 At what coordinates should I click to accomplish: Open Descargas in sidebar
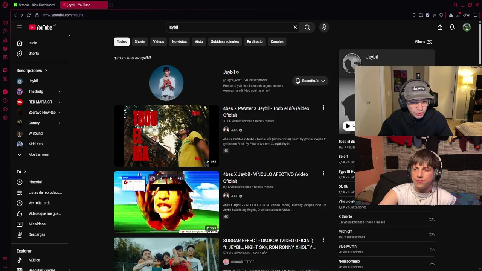pos(39,234)
